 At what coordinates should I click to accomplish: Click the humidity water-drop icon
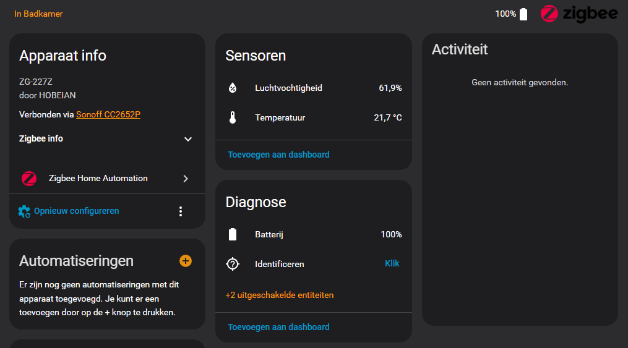point(233,88)
